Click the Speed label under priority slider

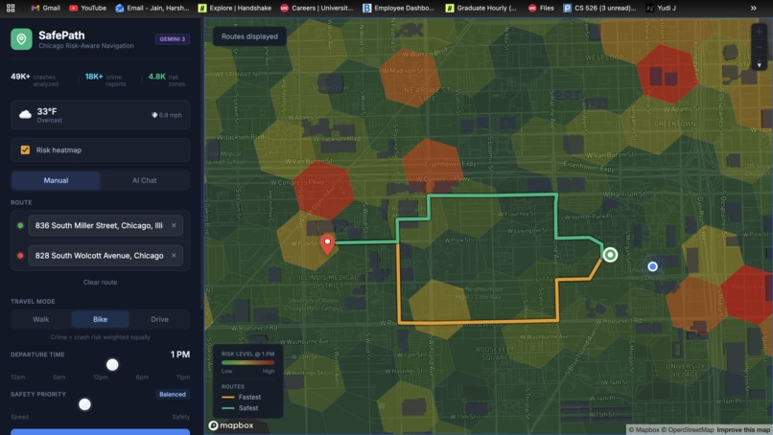tap(19, 417)
